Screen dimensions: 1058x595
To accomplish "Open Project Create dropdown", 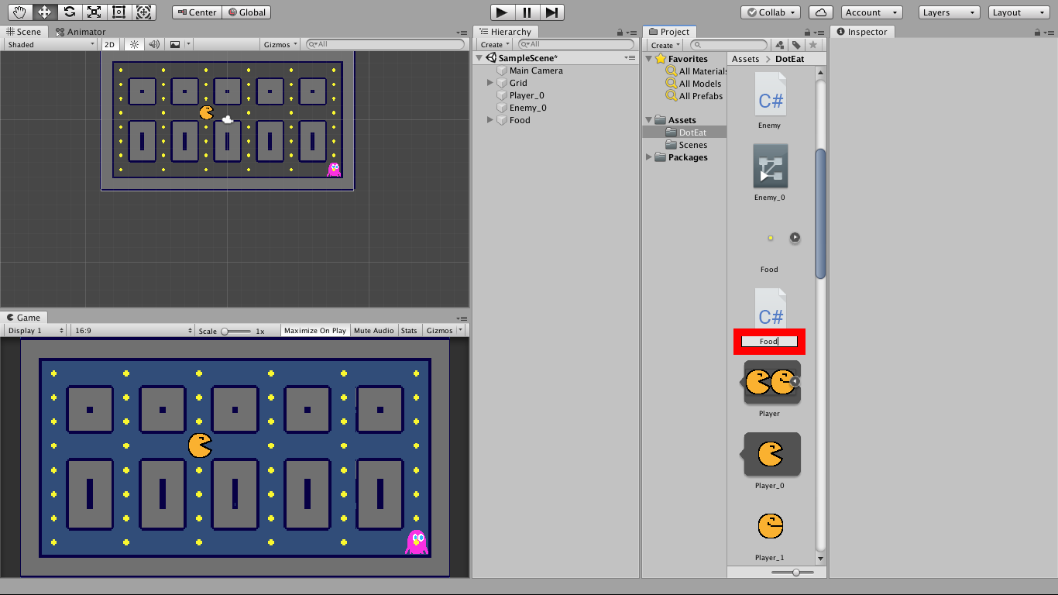I will 665,45.
